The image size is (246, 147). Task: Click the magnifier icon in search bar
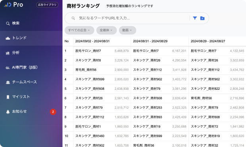point(73,18)
